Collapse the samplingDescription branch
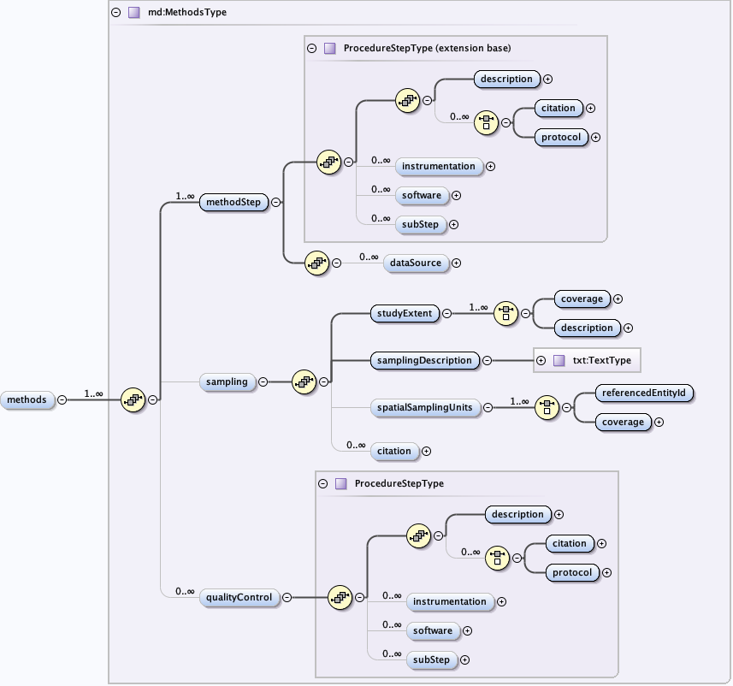 click(487, 360)
